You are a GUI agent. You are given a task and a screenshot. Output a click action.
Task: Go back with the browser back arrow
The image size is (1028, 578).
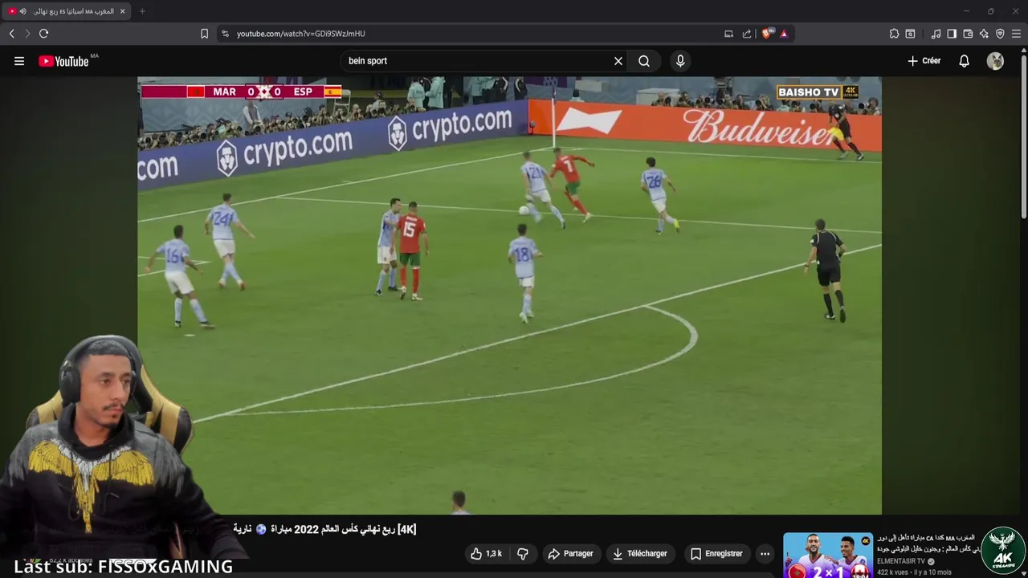tap(12, 34)
